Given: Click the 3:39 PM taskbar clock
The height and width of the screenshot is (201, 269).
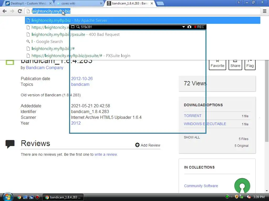Looking at the screenshot, I should tap(259, 197).
